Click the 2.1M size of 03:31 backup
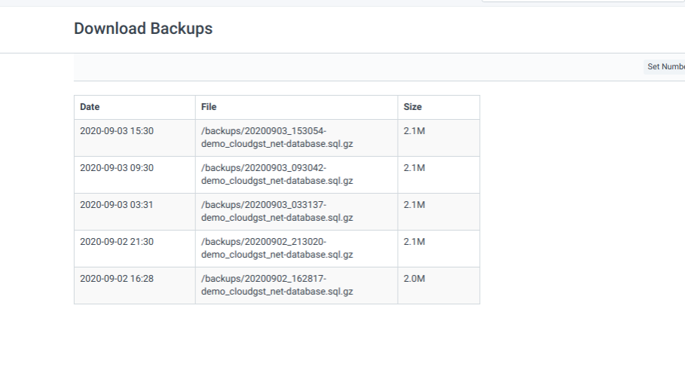The width and height of the screenshot is (685, 385). 414,205
